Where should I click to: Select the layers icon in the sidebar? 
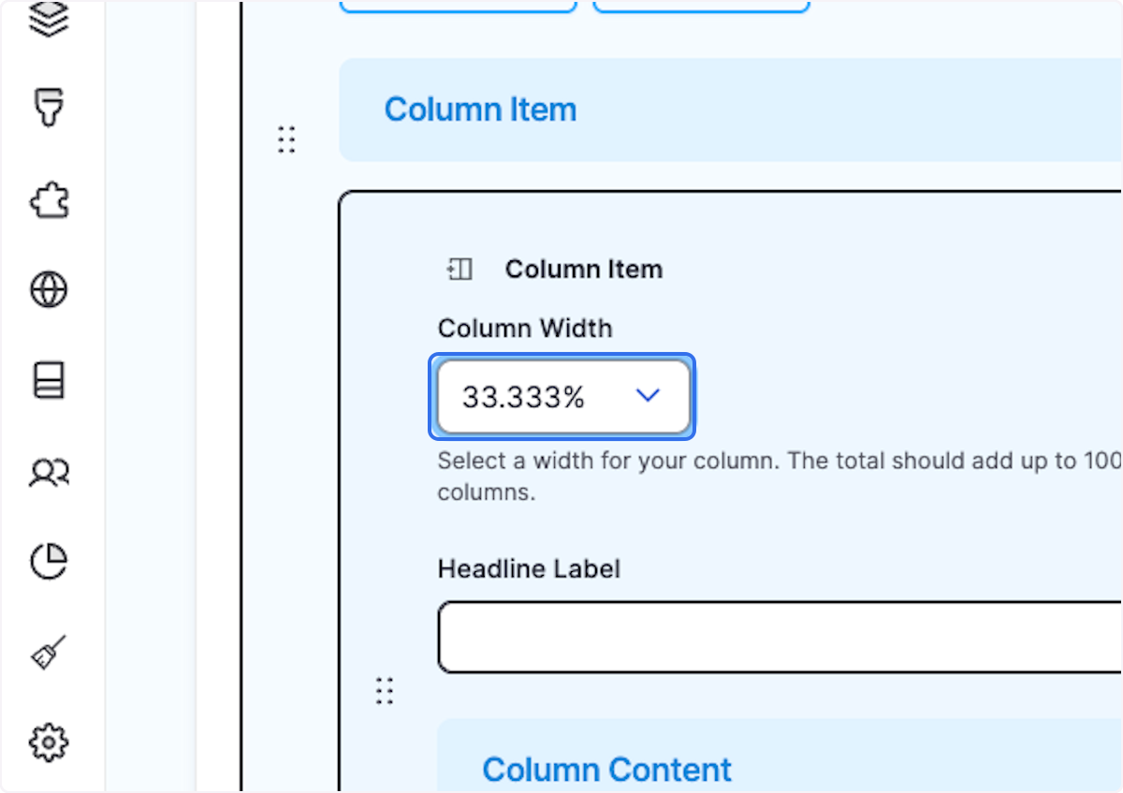(50, 19)
